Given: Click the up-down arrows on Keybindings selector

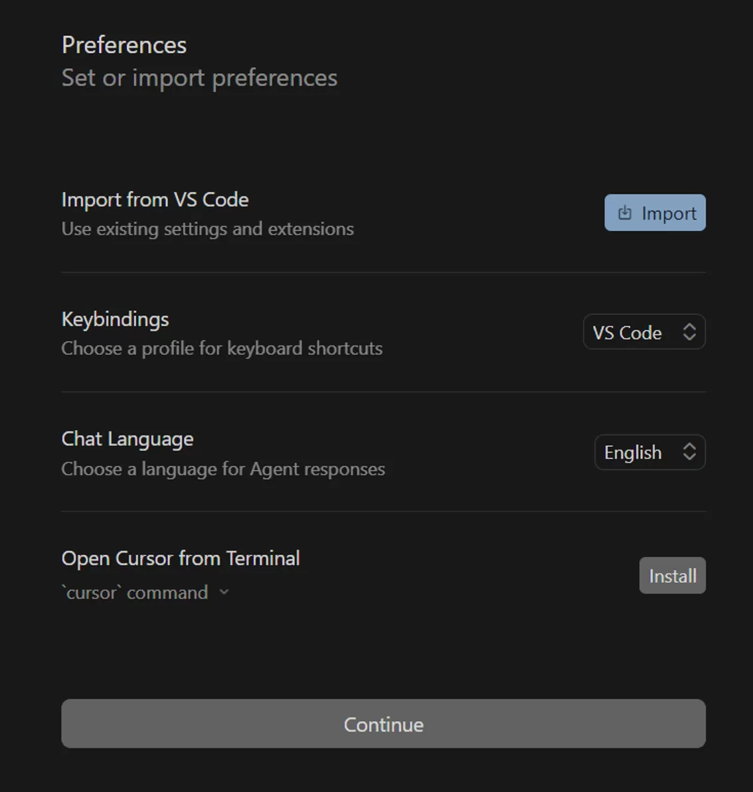Looking at the screenshot, I should tap(689, 332).
